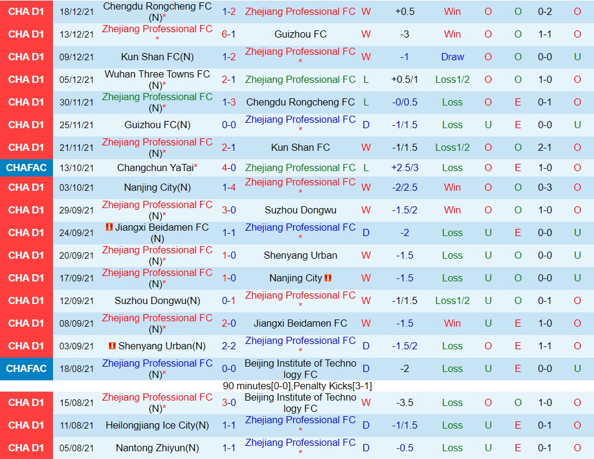Image resolution: width=594 pixels, height=459 pixels.
Task: Click Wuhan Three Towns FC team name
Action: (x=157, y=80)
